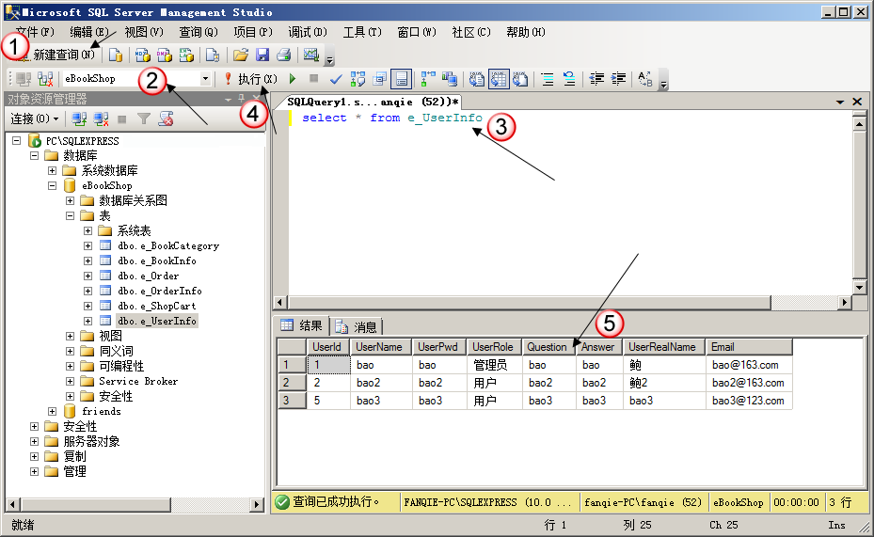Click the Cancel Executing Query stop icon

(x=314, y=79)
